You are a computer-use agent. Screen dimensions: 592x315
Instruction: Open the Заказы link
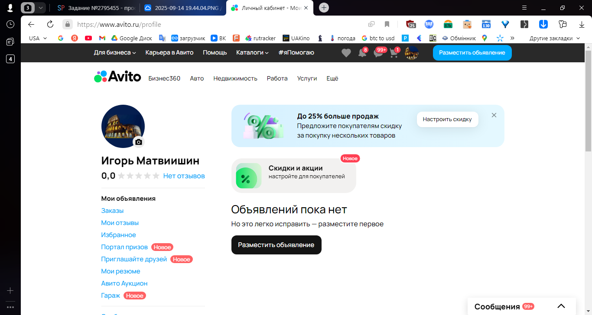click(x=112, y=211)
